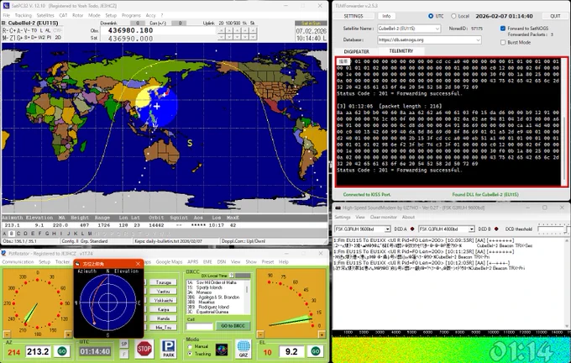Click the colorful globe map icon beside Mode
Screen dimensions: 571x363
(222, 350)
